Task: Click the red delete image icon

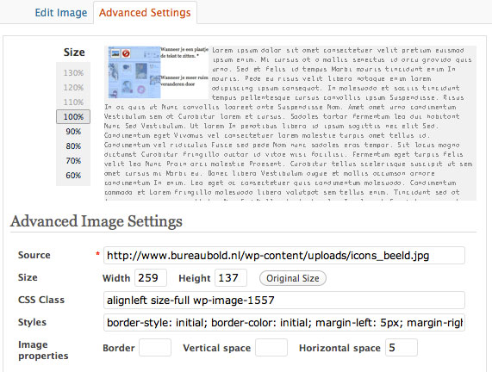Action: pyautogui.click(x=126, y=53)
